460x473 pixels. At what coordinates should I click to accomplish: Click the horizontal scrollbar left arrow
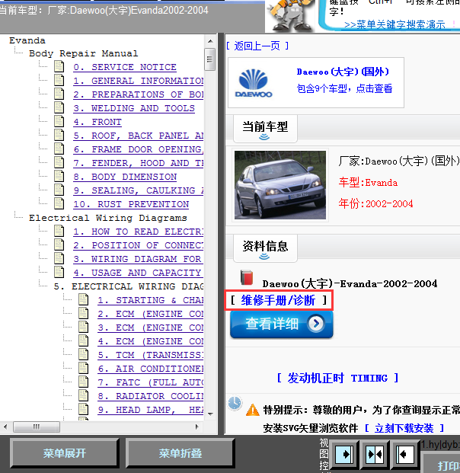click(5, 427)
